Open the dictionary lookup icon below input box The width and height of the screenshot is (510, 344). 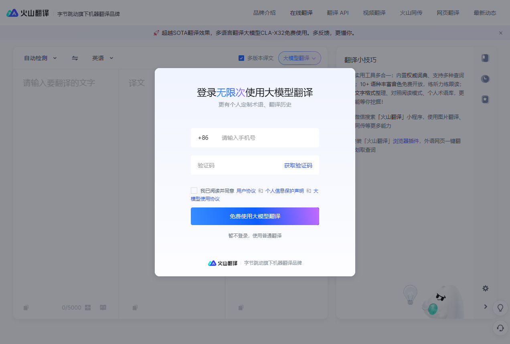pyautogui.click(x=103, y=307)
